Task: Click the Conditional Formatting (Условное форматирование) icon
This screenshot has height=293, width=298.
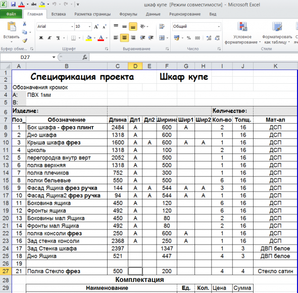Action: click(242, 26)
